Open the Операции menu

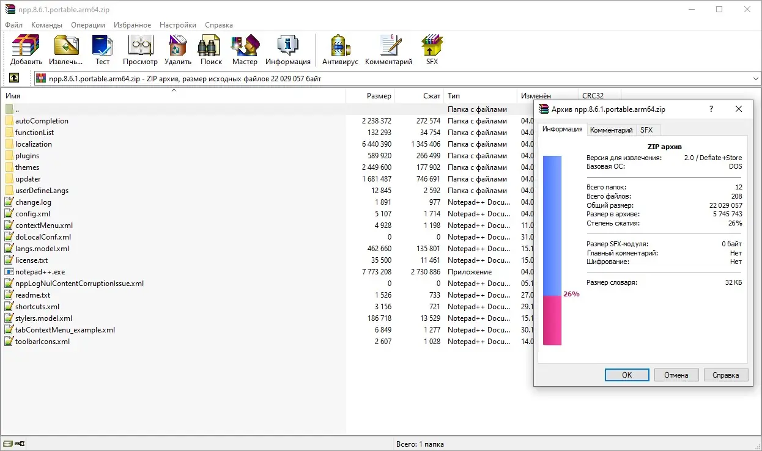tap(88, 25)
